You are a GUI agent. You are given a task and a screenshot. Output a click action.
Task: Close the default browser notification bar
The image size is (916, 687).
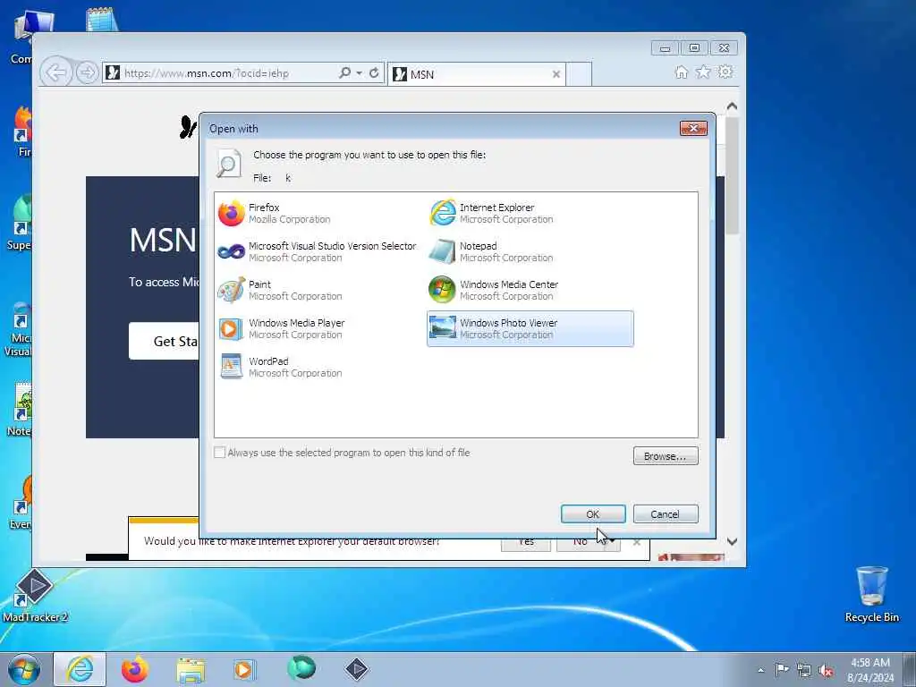[637, 543]
